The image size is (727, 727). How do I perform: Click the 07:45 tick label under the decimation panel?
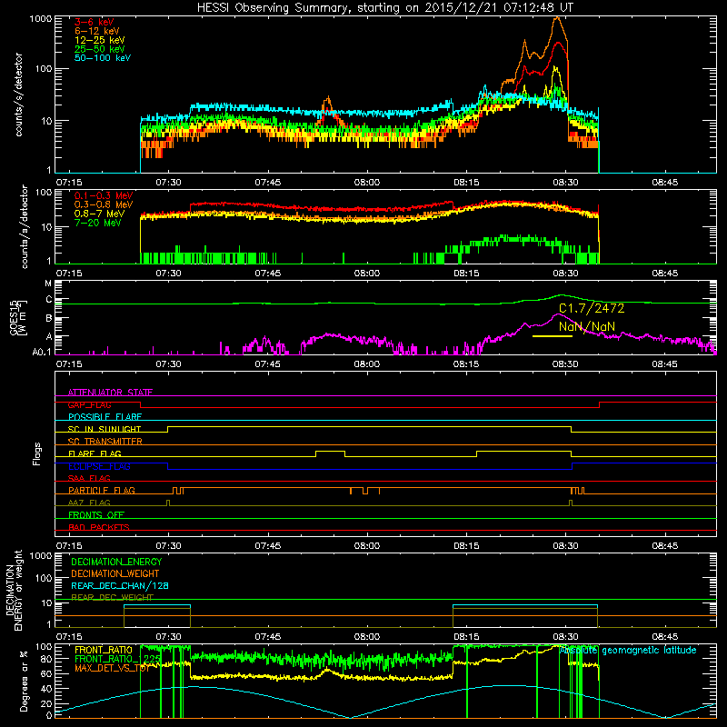pyautogui.click(x=267, y=637)
